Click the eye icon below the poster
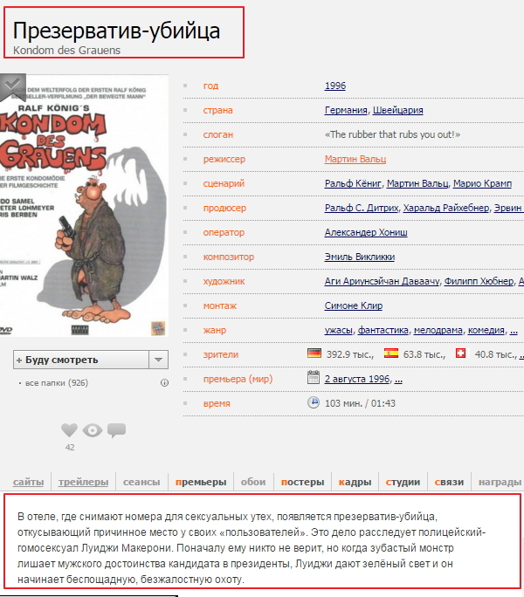Viewport: 524px width, 597px height. click(x=93, y=430)
